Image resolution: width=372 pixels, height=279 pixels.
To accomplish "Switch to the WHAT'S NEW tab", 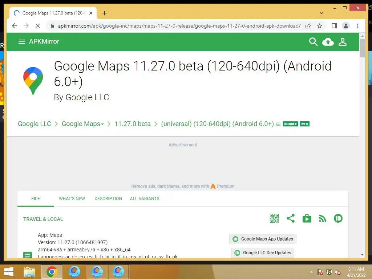I will tap(72, 199).
